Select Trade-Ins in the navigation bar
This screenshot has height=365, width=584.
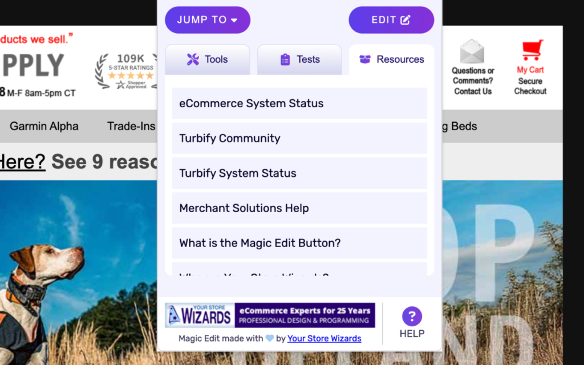pos(131,126)
